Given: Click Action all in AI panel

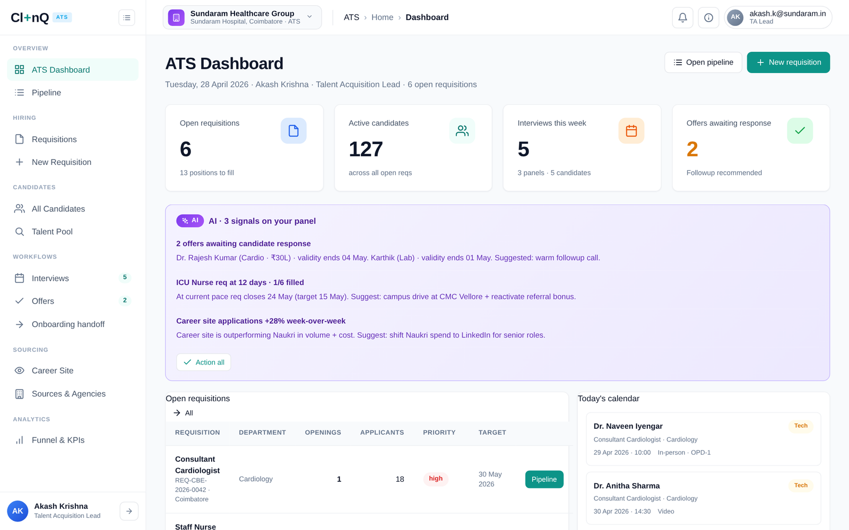Looking at the screenshot, I should [204, 363].
